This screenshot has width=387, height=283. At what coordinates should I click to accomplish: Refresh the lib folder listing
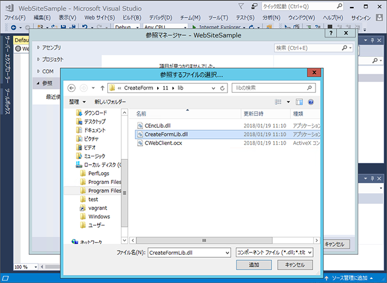(222, 88)
